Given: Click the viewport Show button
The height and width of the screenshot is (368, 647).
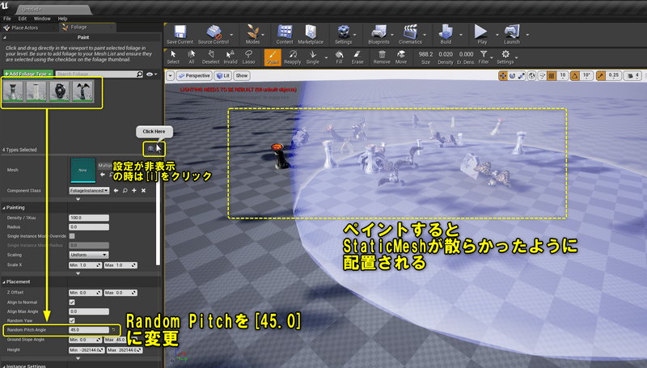Looking at the screenshot, I should [242, 75].
